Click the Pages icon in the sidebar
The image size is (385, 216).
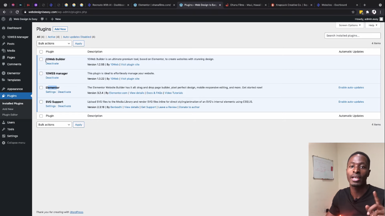tap(3, 57)
